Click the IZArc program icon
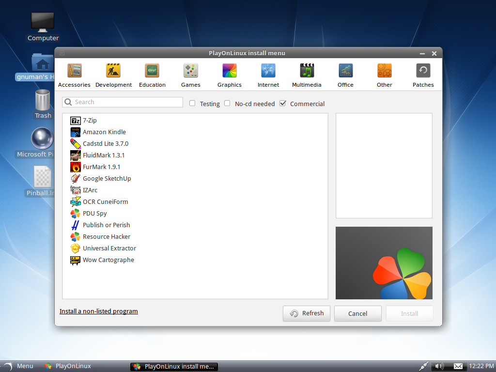Screen dimensions: 496x372 (x=75, y=190)
